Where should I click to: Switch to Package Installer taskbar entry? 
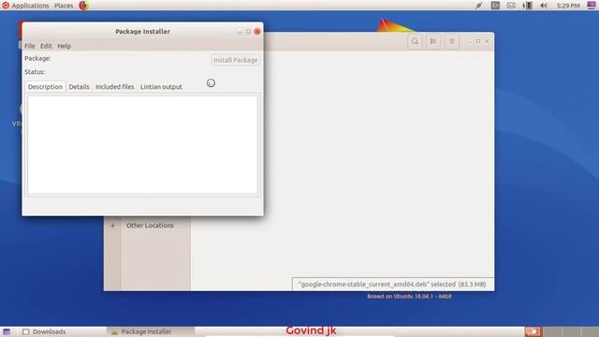(x=151, y=331)
